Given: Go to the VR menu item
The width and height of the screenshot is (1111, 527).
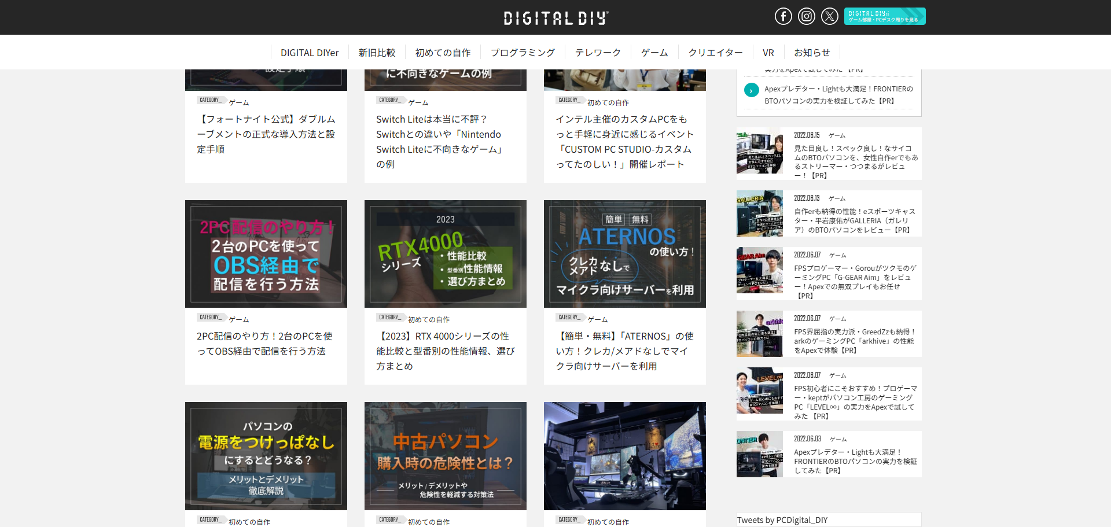Looking at the screenshot, I should pos(768,53).
